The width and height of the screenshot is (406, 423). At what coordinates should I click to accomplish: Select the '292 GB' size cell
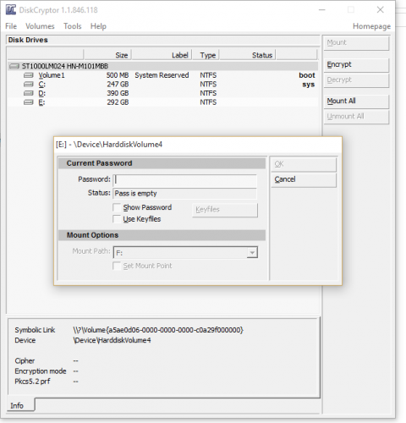(x=118, y=102)
